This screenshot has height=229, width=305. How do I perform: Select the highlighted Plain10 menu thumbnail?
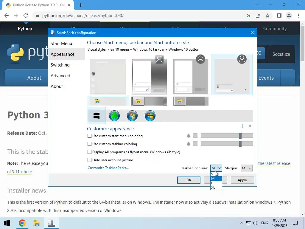click(x=232, y=75)
